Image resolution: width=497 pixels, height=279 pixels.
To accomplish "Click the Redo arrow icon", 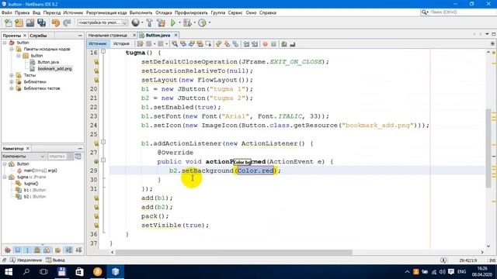I will click(67, 22).
